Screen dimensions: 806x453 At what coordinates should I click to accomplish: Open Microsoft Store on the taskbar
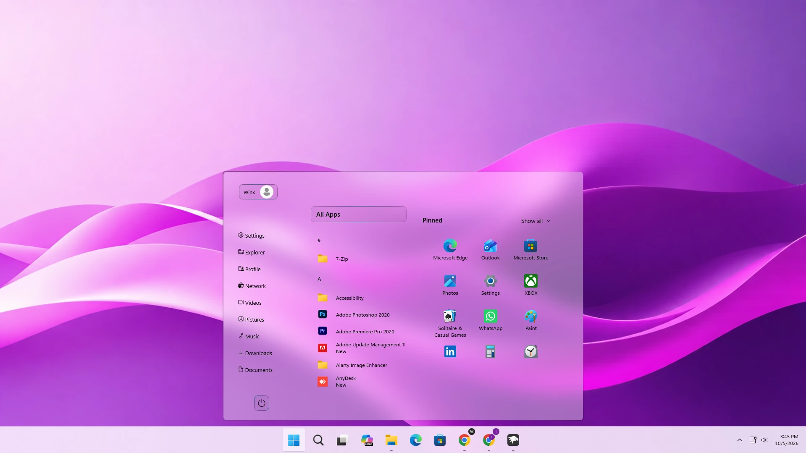(440, 440)
